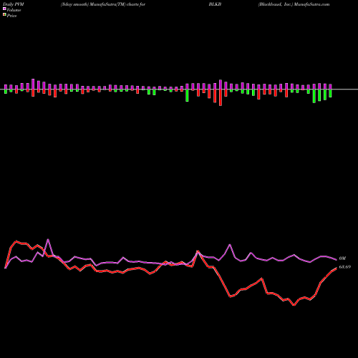Image resolution: width=358 pixels, height=358 pixels.
Task: Select the 'Volume' legend label
Action: click(x=14, y=10)
